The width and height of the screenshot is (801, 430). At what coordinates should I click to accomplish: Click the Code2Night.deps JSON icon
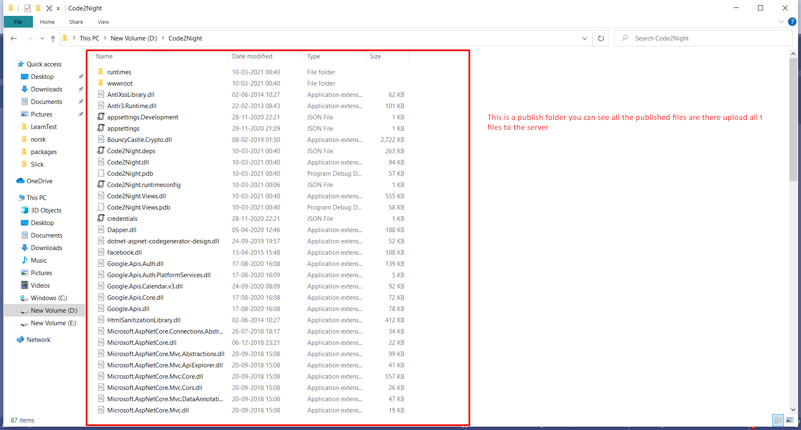[101, 151]
